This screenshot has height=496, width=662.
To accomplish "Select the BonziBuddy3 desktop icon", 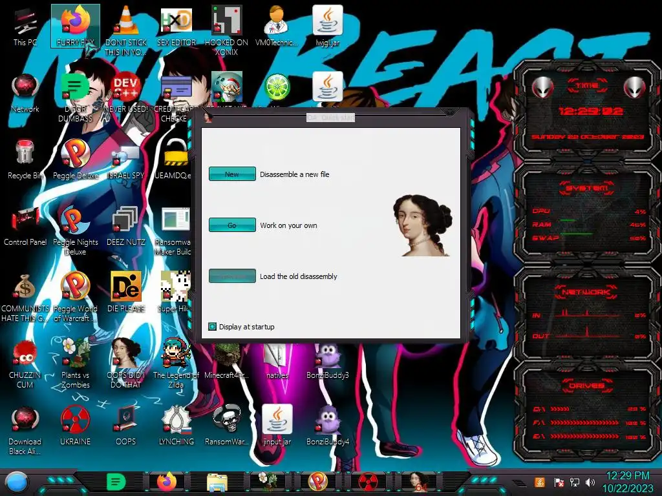I will click(327, 360).
